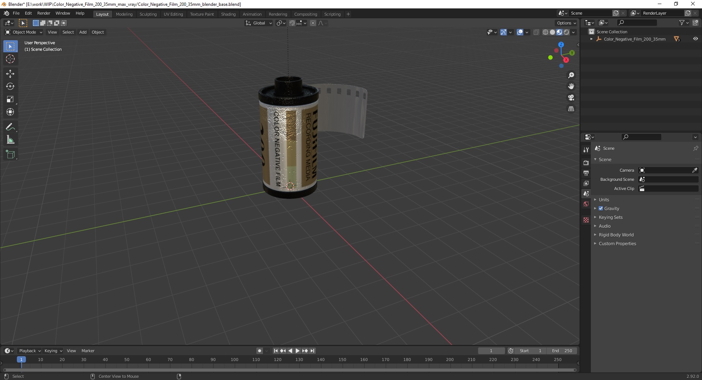
Task: Select the Add Cube tool
Action: (10, 155)
